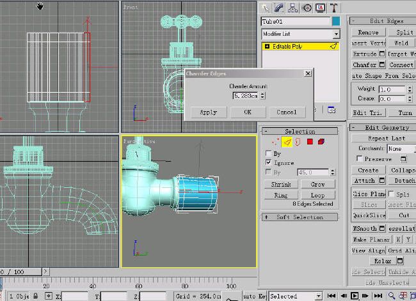Click the time slider 0 / 100 handle
This screenshot has width=416, height=301.
click(20, 272)
